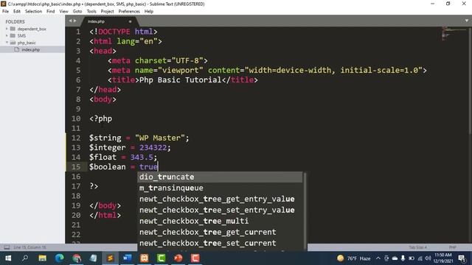472x265 pixels.
Task: Open the notepad app on taskbar
Action: (x=94, y=258)
